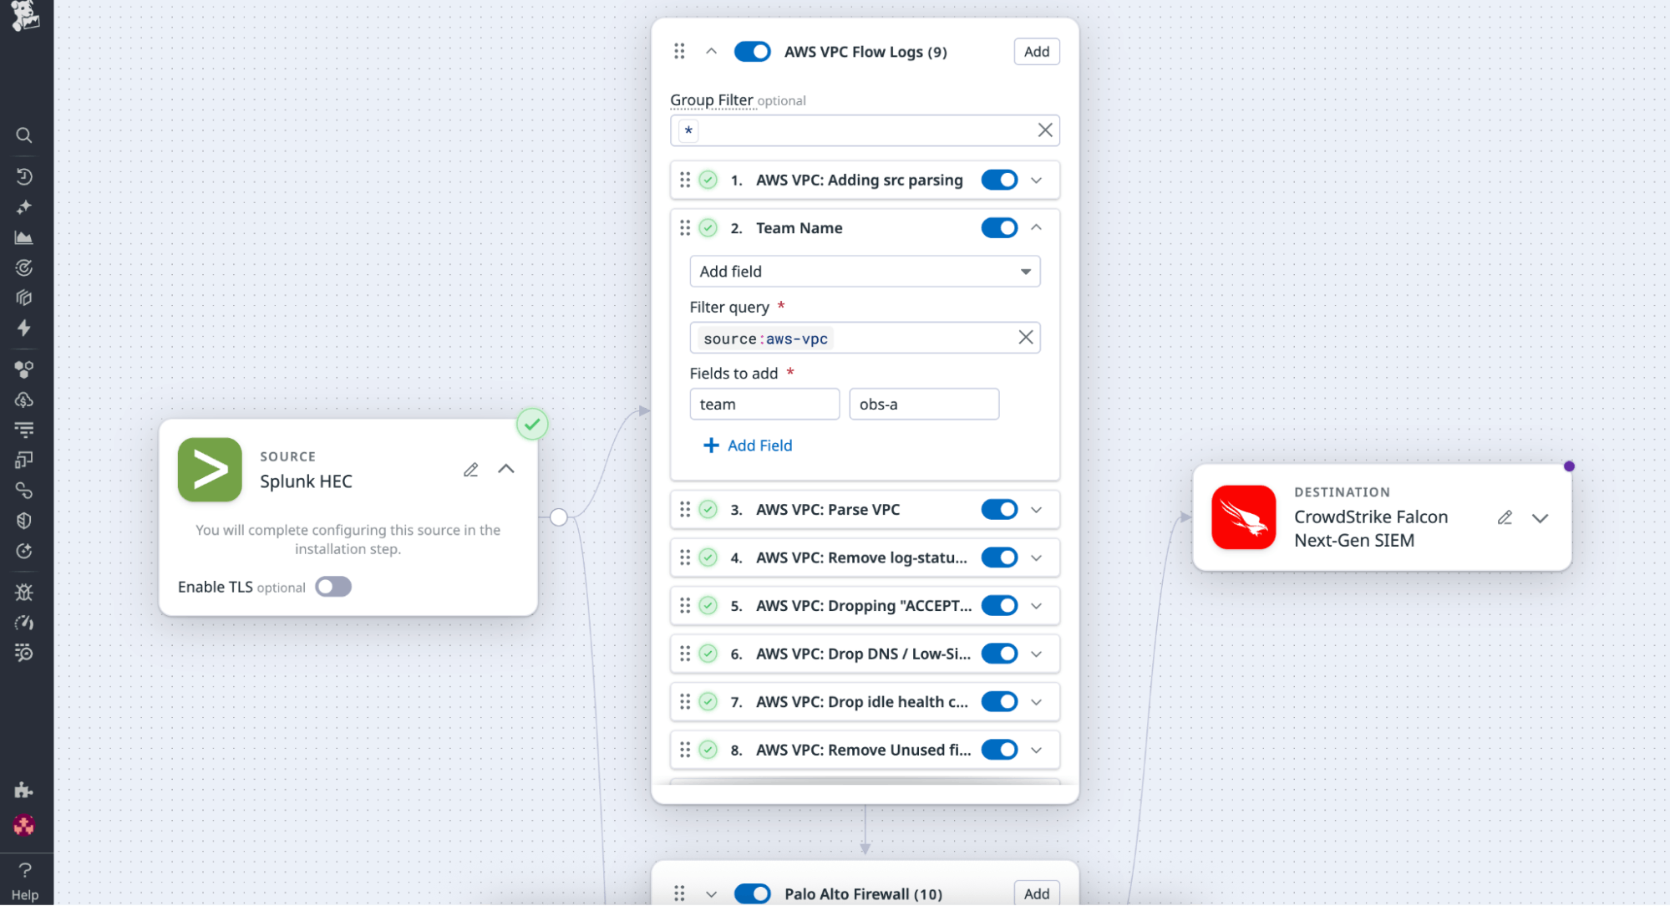Image resolution: width=1670 pixels, height=906 pixels.
Task: Enable the TLS toggle on Splunk HEC
Action: [x=333, y=587]
